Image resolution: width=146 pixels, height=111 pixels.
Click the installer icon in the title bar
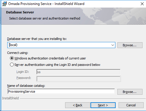[x=4, y=4]
